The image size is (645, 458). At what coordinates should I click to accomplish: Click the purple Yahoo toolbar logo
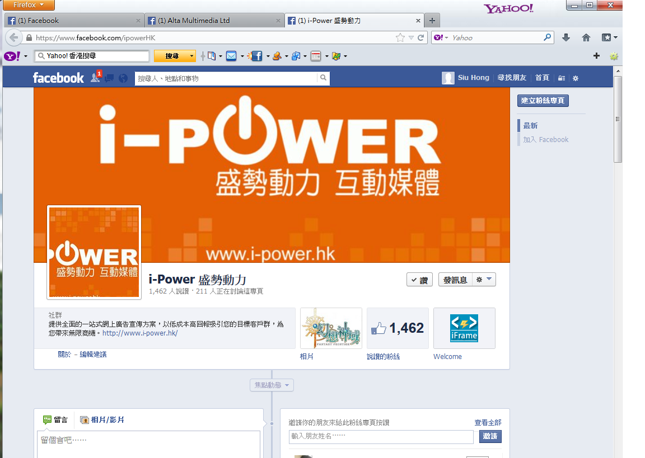(12, 56)
